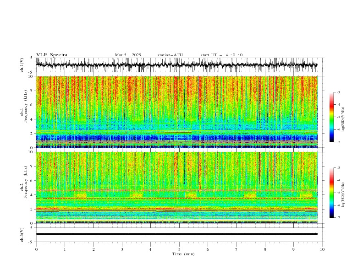Click the "-7" label on ch.1 colorbar
Viewport: 363px width, 280px height.
click(x=338, y=142)
